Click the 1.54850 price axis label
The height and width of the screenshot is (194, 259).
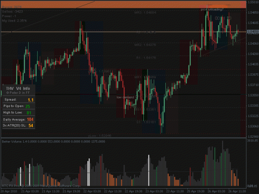point(253,12)
